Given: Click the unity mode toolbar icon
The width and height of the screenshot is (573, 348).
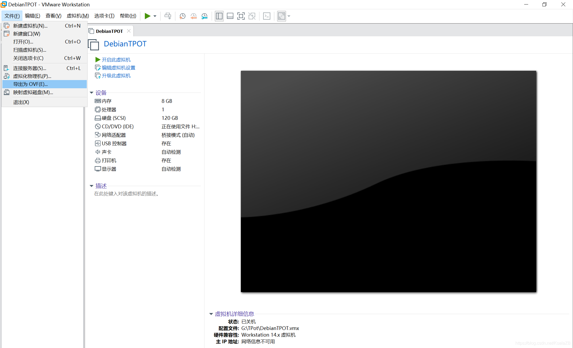Looking at the screenshot, I should point(252,16).
